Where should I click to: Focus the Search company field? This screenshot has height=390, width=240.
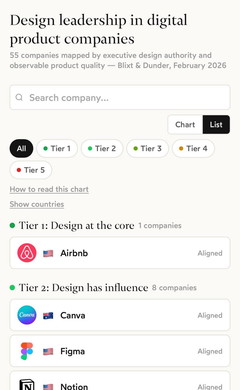point(120,97)
